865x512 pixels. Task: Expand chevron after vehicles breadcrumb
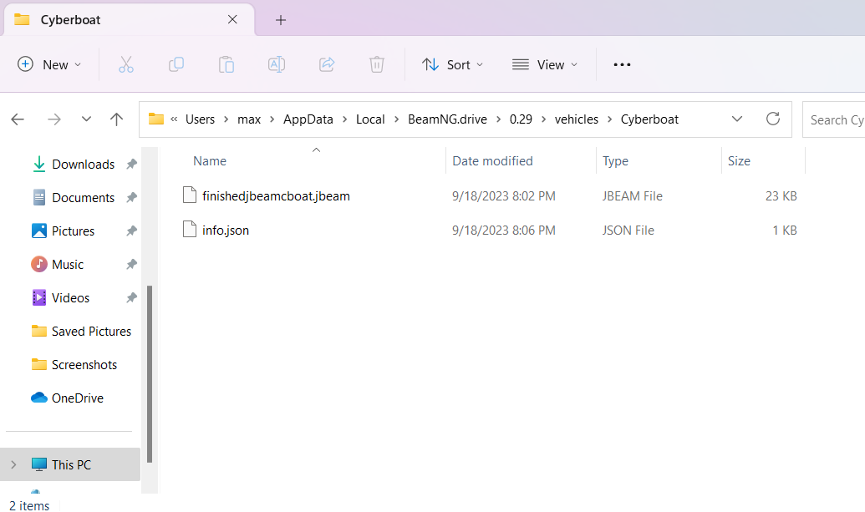pyautogui.click(x=609, y=119)
